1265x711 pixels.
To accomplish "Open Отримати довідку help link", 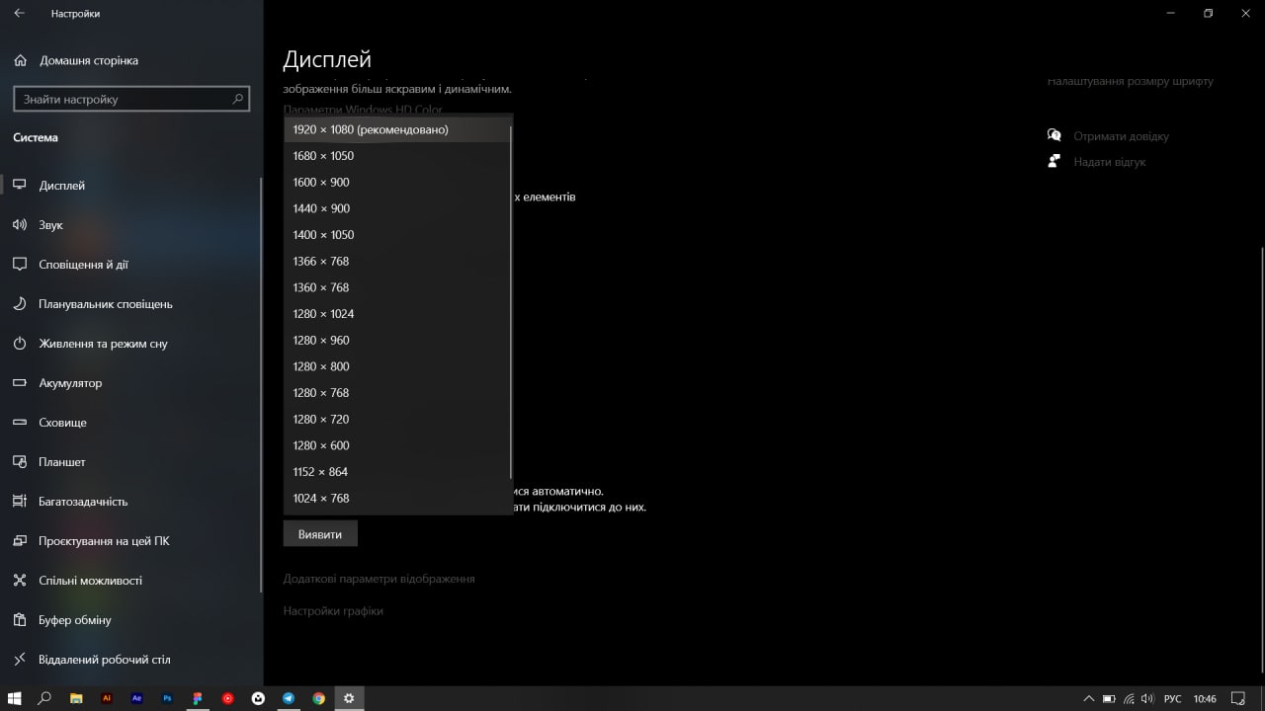I will tap(1121, 136).
